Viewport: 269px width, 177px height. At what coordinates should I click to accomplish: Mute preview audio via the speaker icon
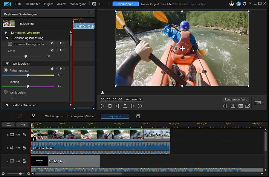coord(225,106)
